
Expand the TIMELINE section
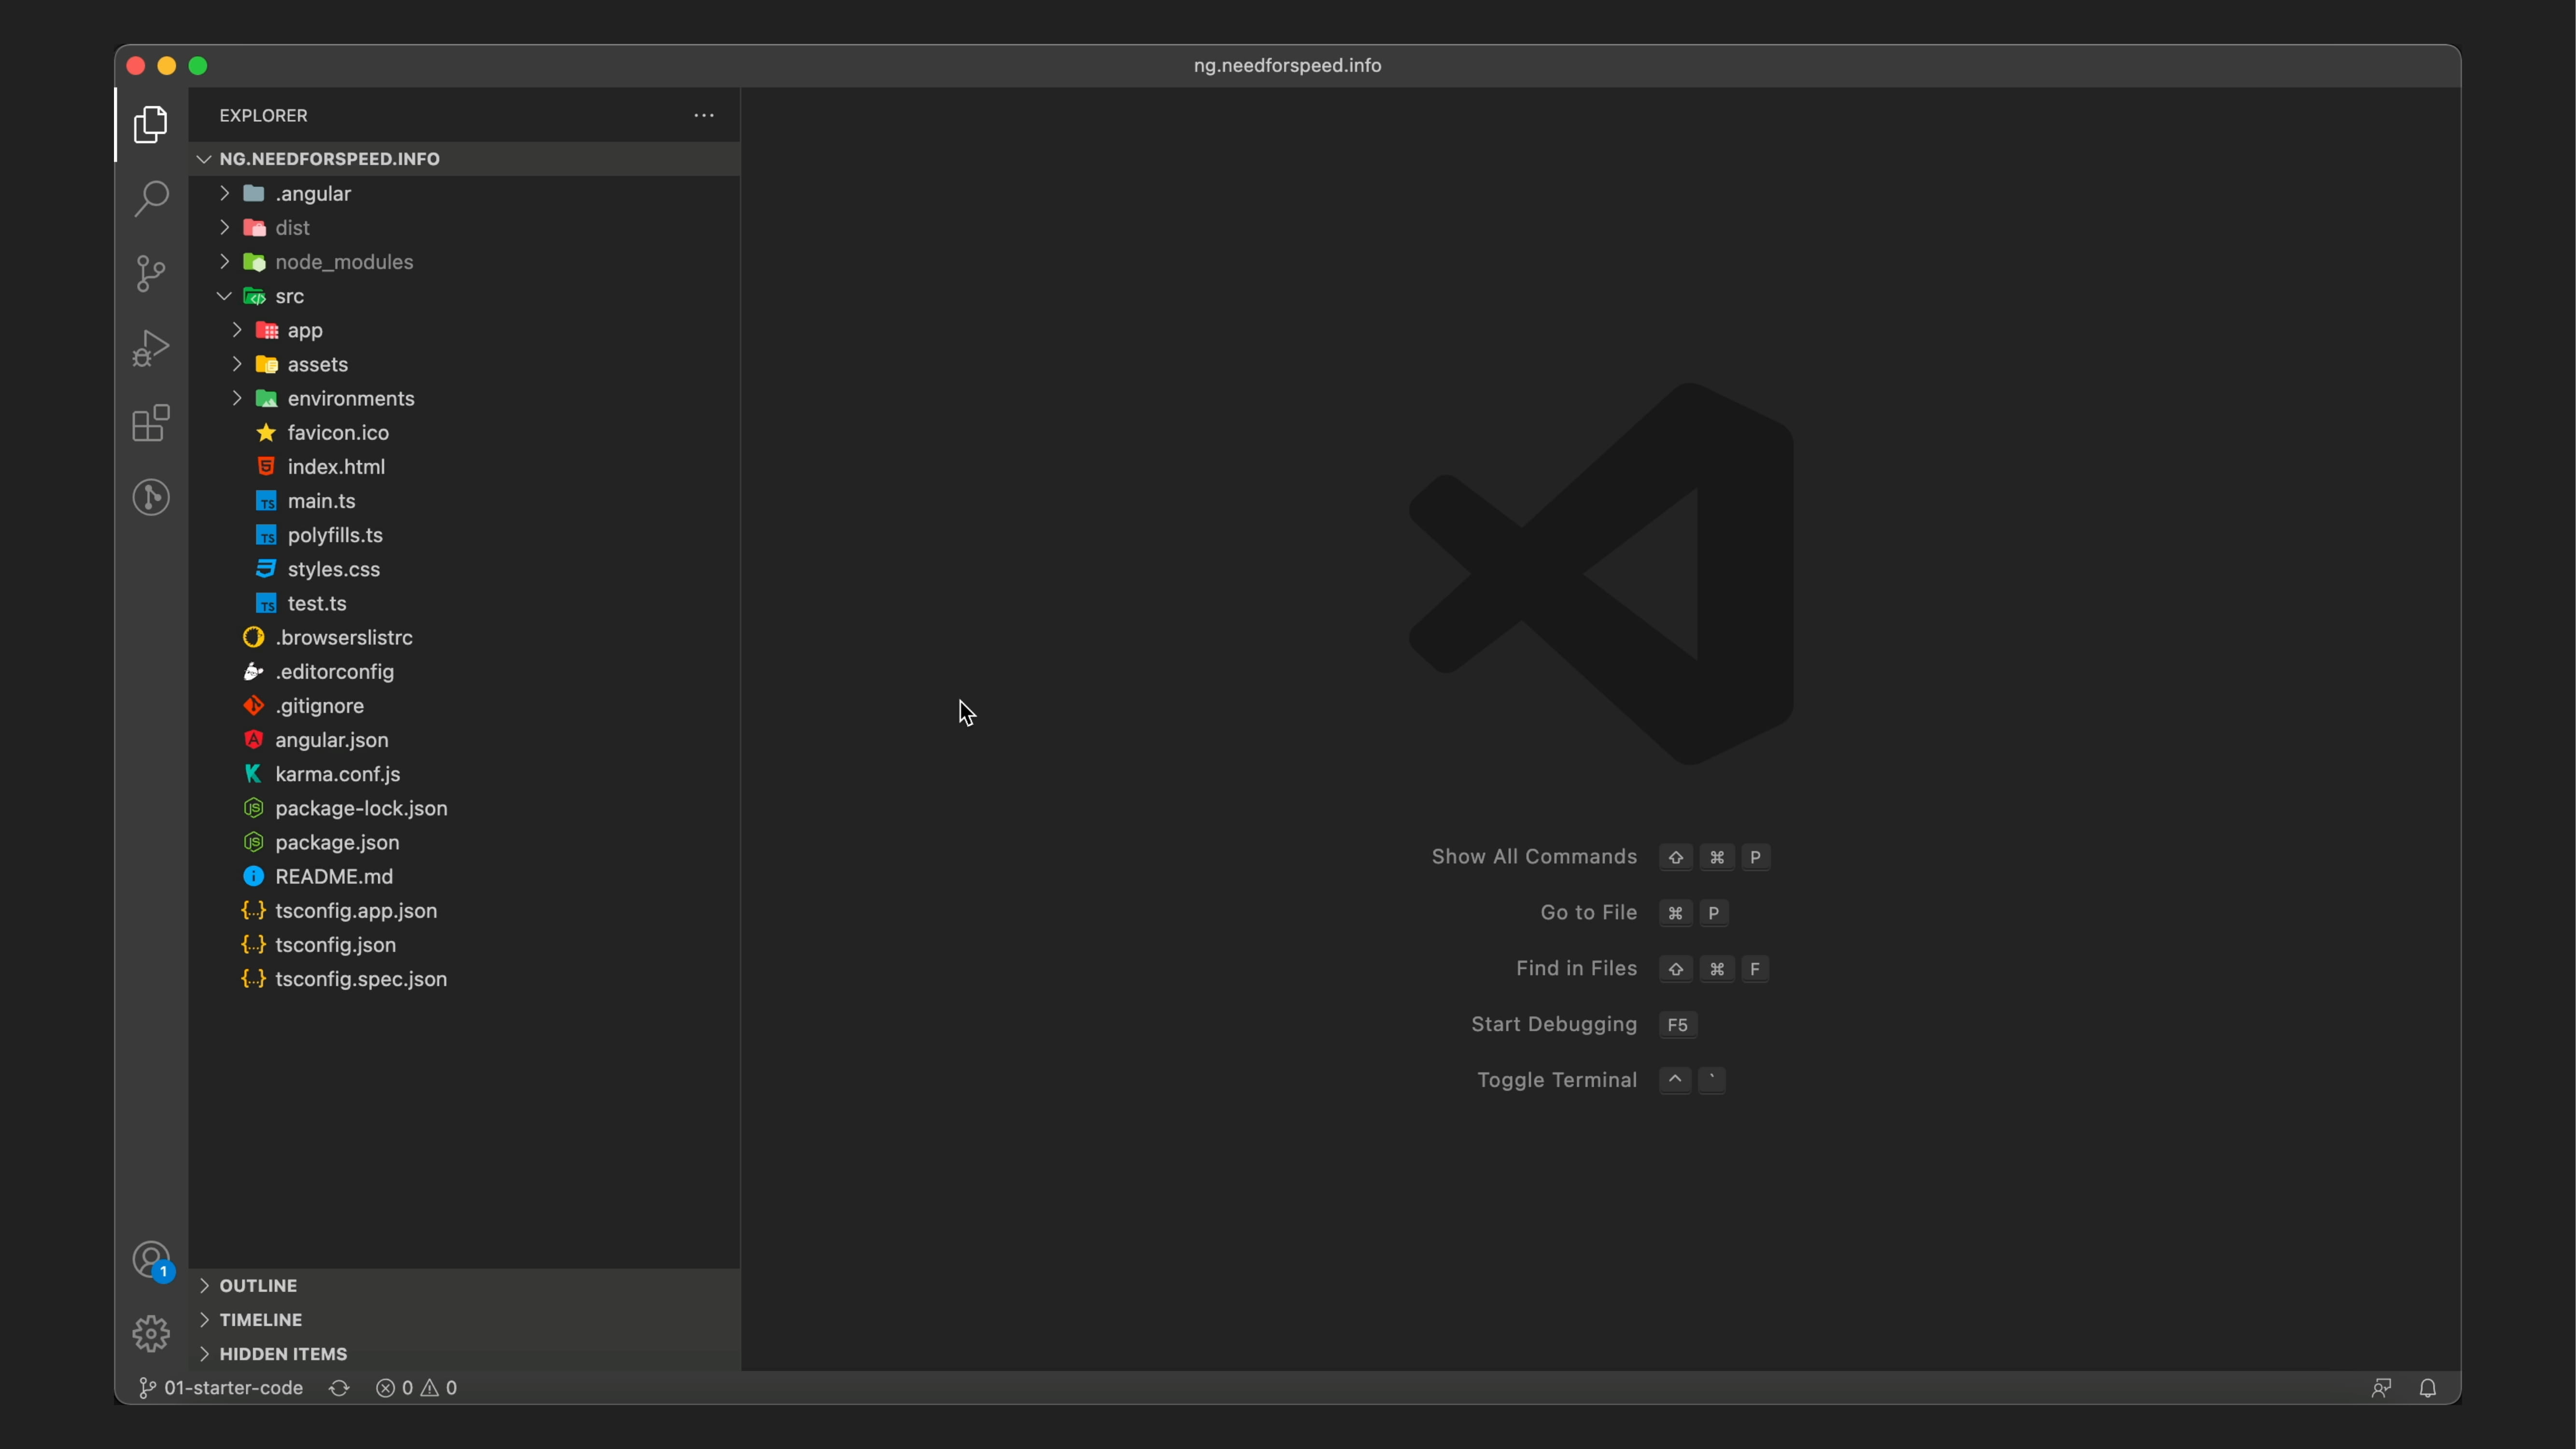[465, 1320]
